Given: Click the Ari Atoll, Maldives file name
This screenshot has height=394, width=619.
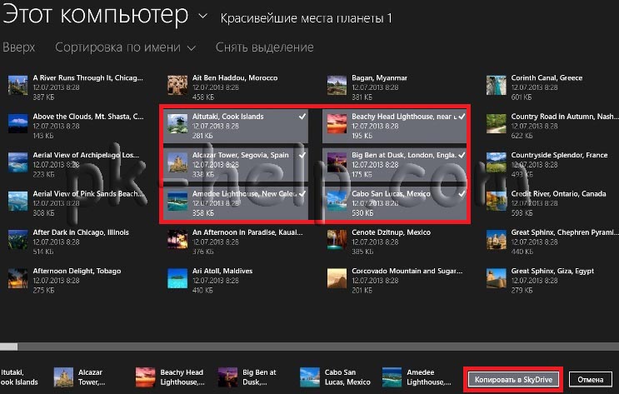Looking at the screenshot, I should (x=222, y=271).
